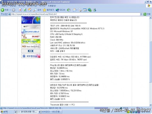Expand the address bar dropdown arrow
Image resolution: width=152 pixels, height=114 pixels.
pyautogui.click(x=141, y=14)
